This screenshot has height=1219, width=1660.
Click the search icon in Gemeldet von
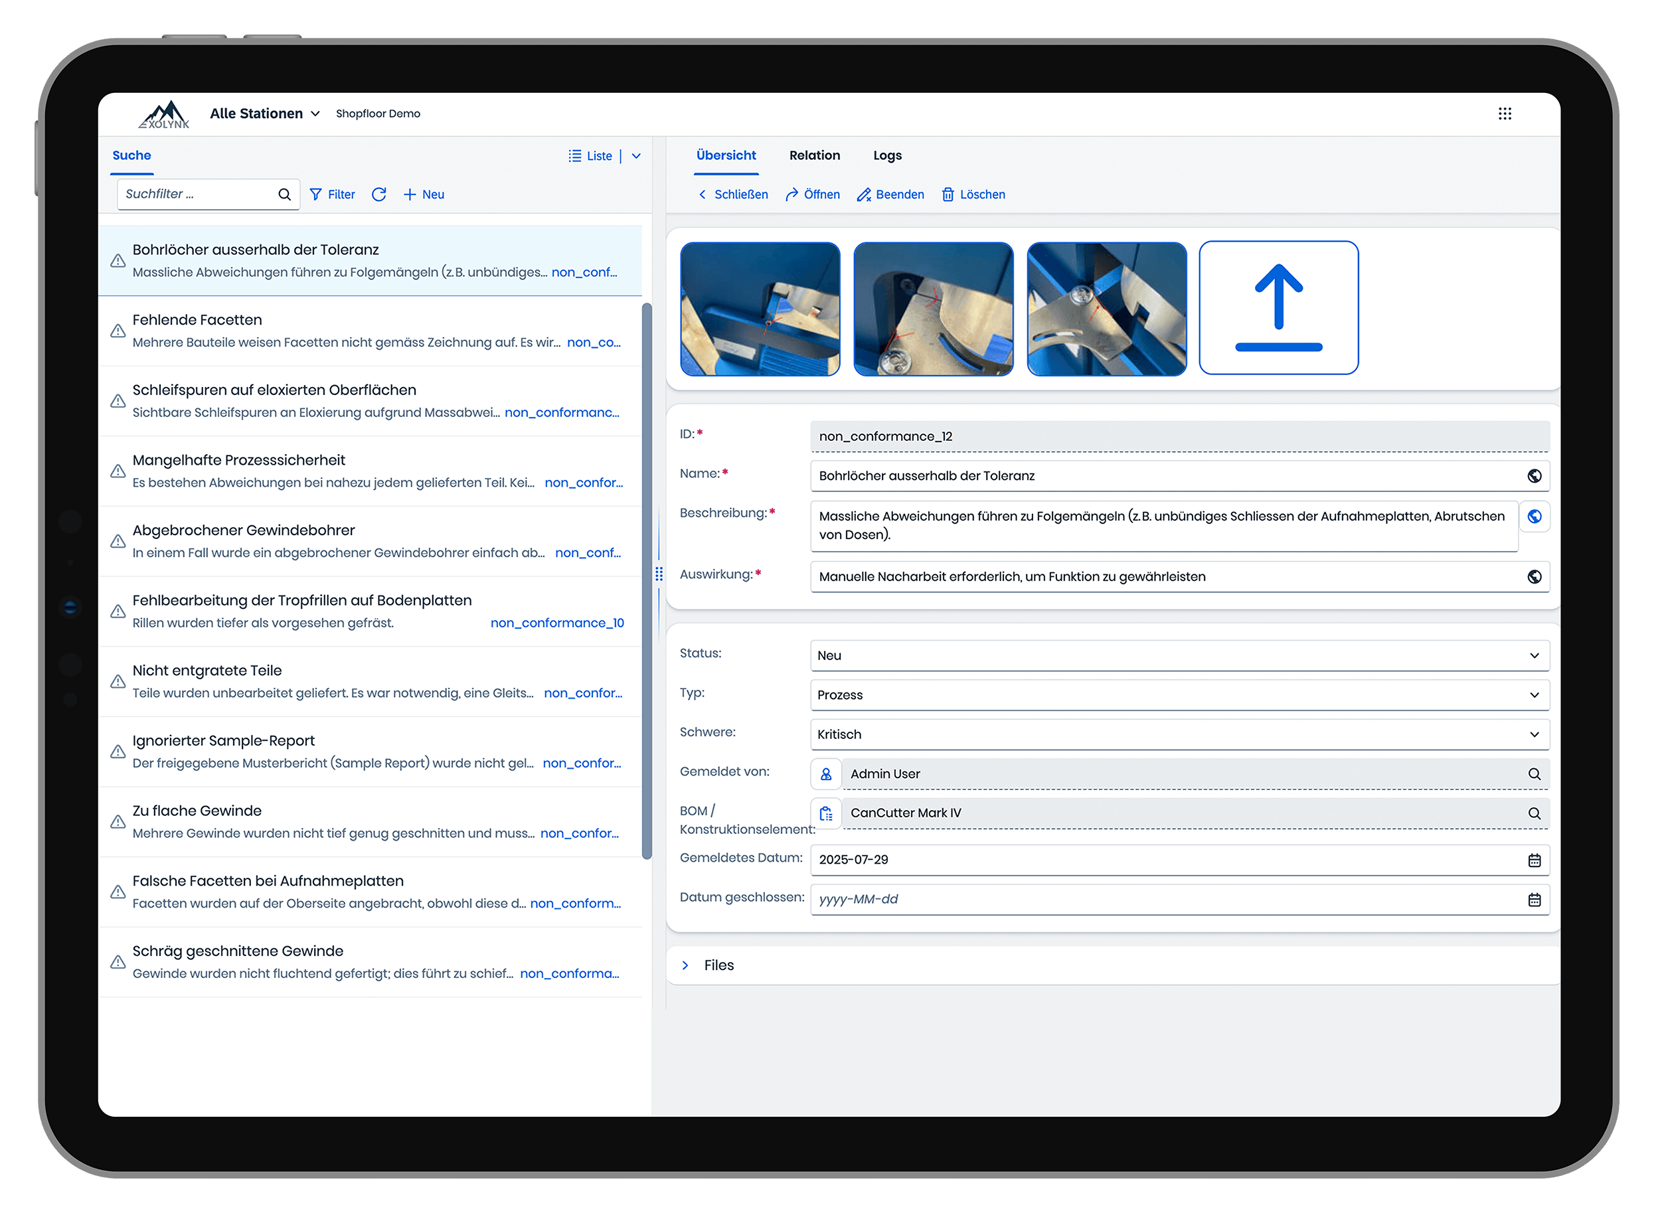point(1535,775)
